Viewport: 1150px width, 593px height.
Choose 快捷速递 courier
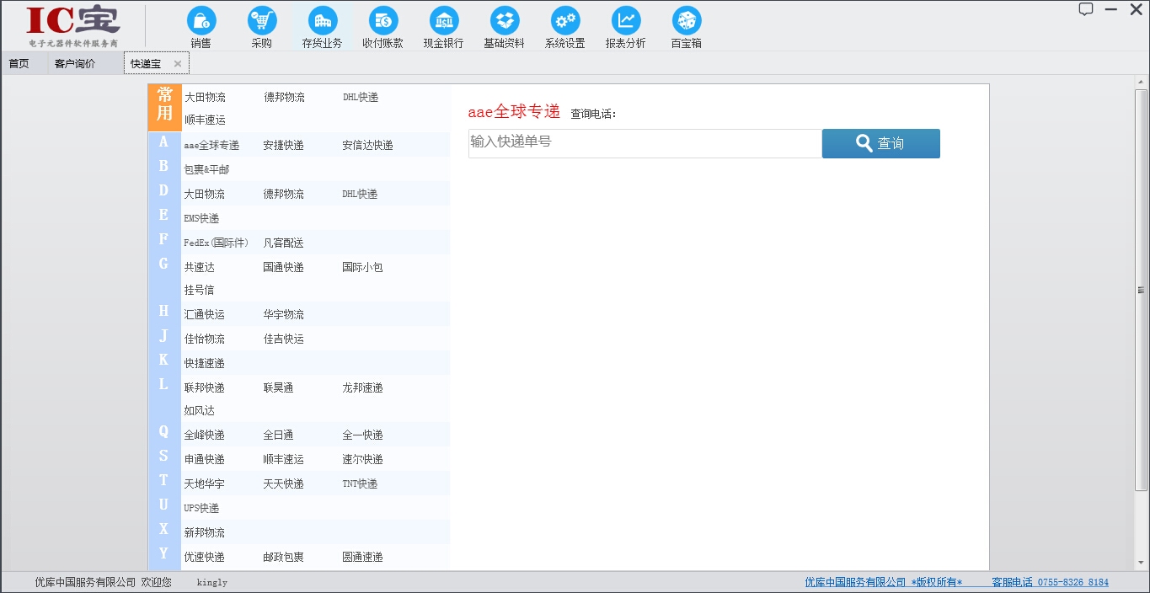click(x=205, y=364)
